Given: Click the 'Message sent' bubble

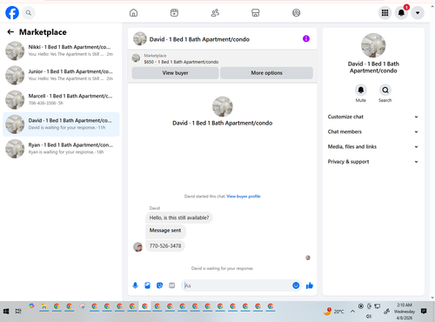Looking at the screenshot, I should point(165,231).
